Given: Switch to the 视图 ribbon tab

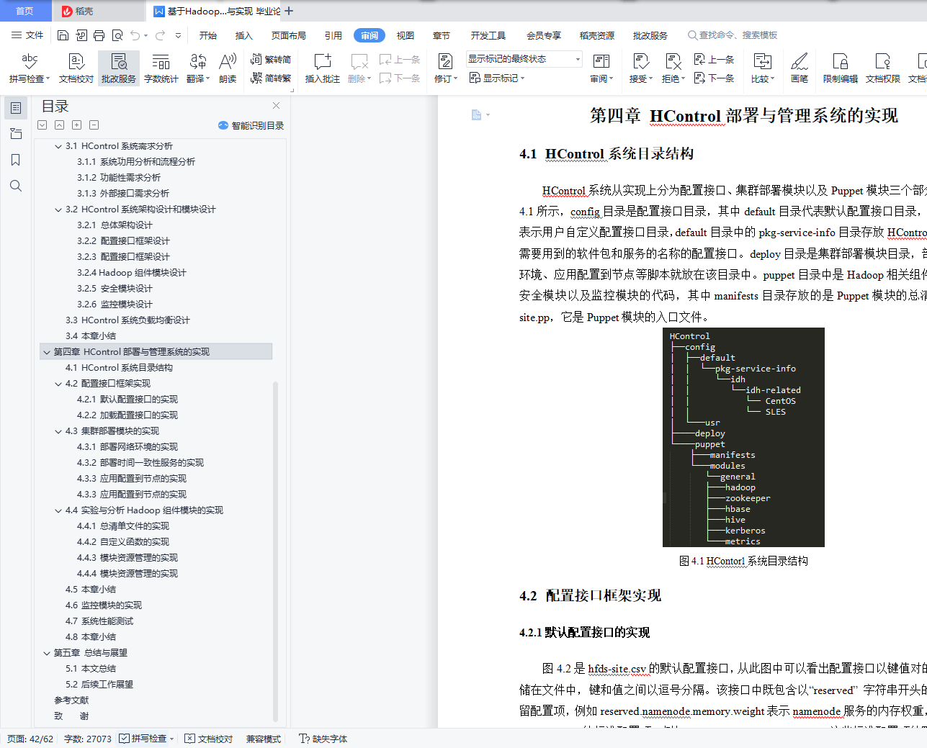Looking at the screenshot, I should (x=406, y=35).
